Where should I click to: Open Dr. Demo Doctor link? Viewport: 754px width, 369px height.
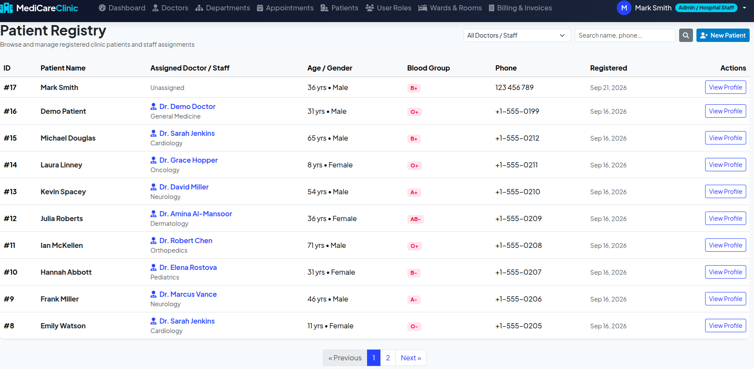pyautogui.click(x=187, y=106)
